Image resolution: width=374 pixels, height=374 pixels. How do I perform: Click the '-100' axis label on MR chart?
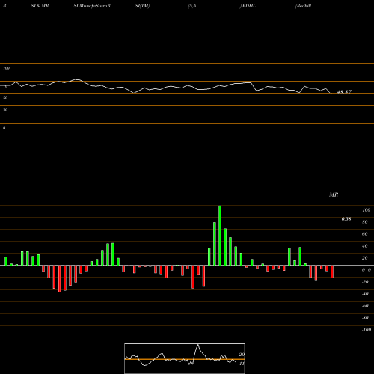point(367,330)
